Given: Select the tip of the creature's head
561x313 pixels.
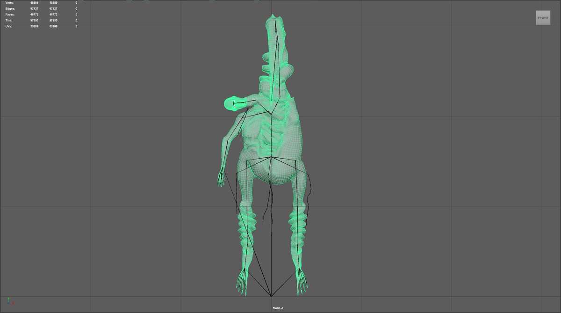Looking at the screenshot, I should tap(274, 19).
